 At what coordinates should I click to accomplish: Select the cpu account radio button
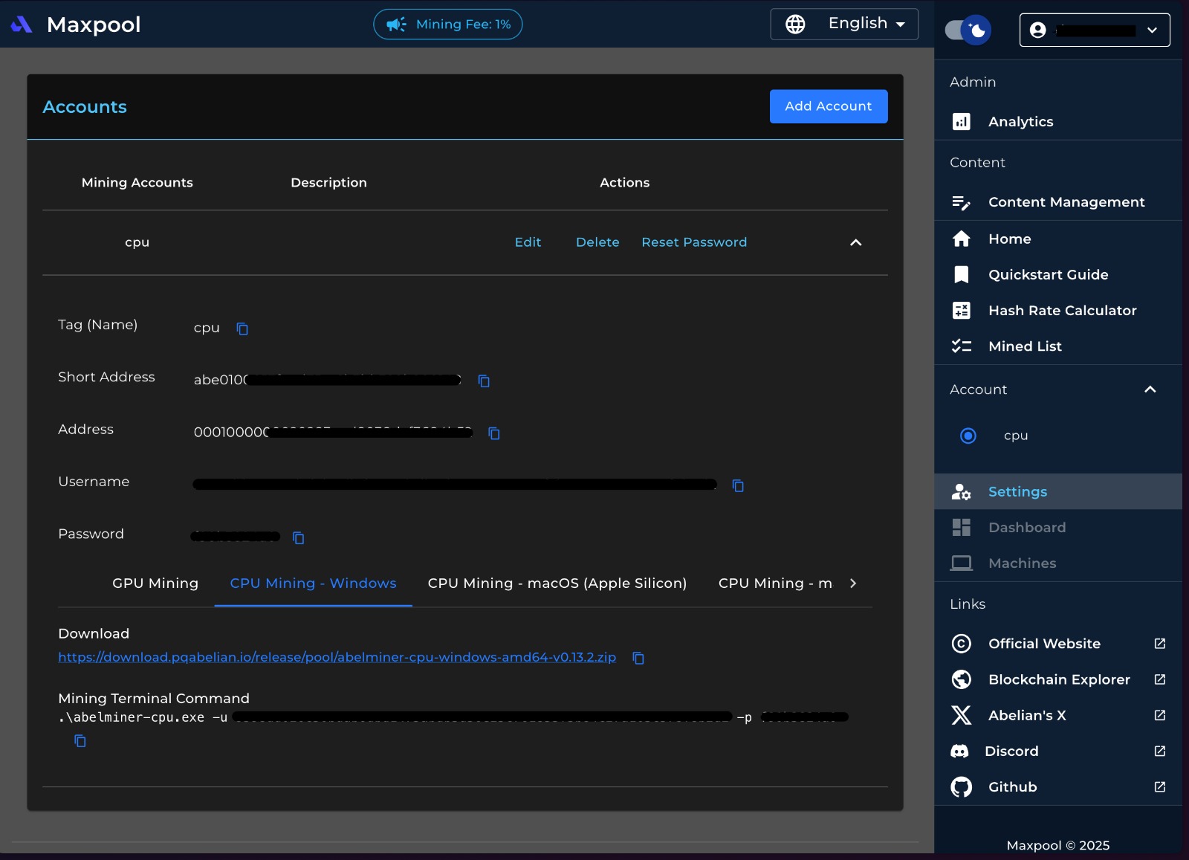(968, 436)
